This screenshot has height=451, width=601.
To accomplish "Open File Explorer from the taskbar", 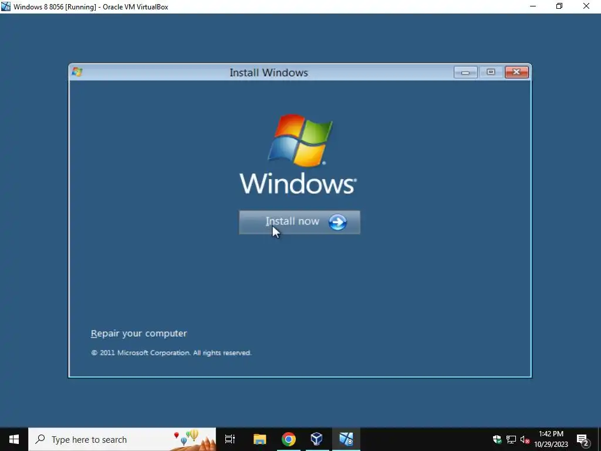I will tap(259, 439).
